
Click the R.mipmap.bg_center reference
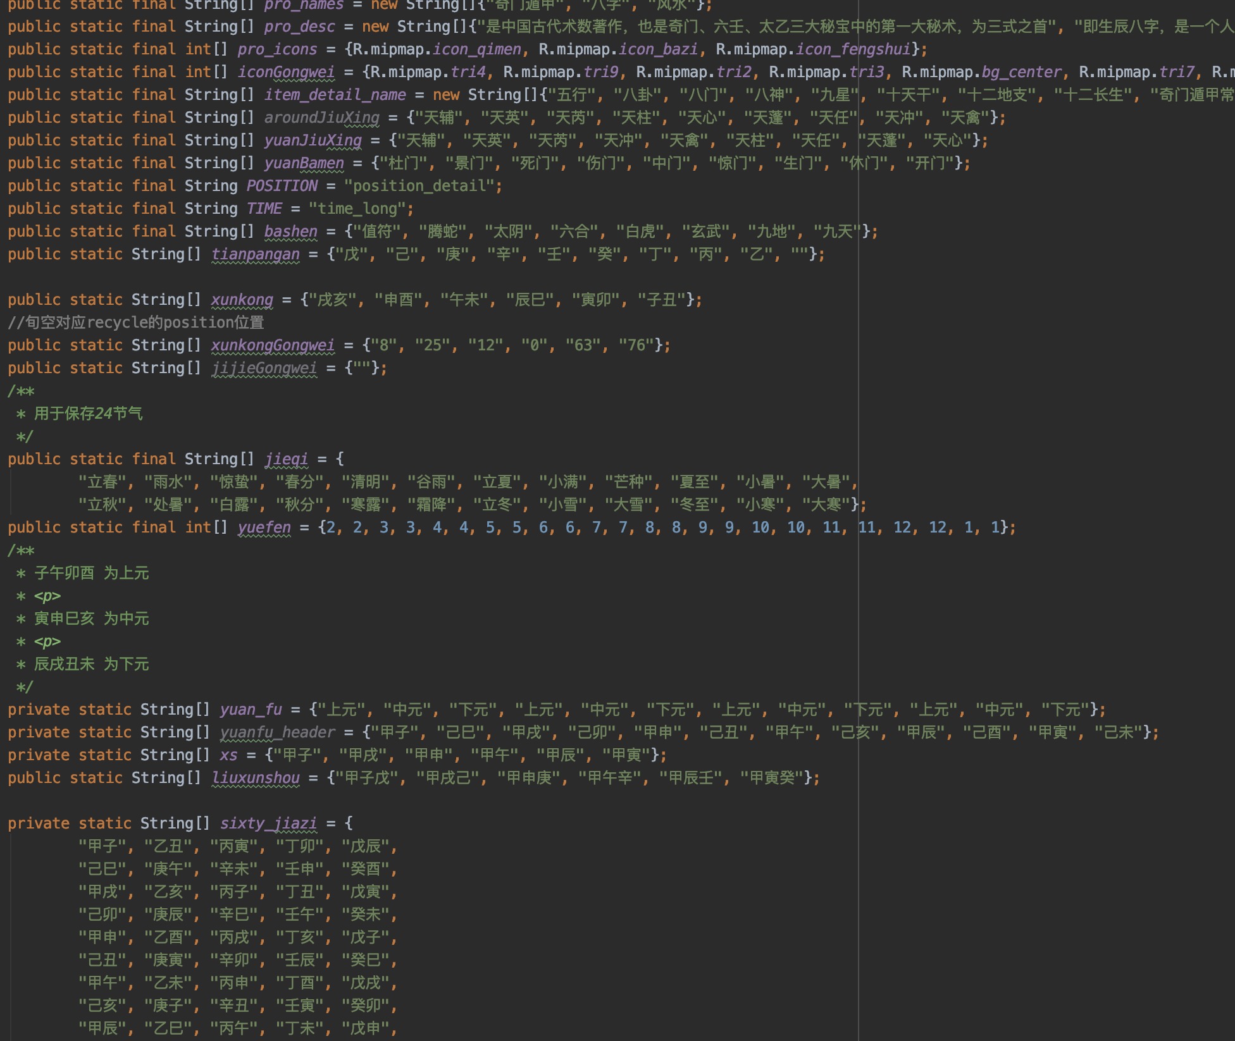pos(981,72)
